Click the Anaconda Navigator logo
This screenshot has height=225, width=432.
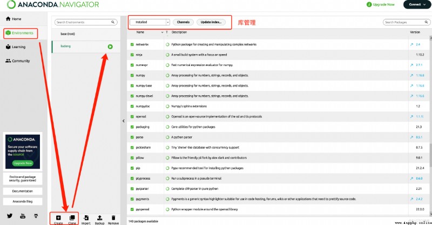(x=53, y=4)
